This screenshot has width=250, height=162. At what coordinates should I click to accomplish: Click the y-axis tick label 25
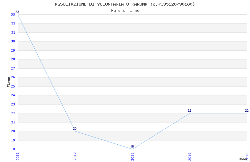[13, 86]
